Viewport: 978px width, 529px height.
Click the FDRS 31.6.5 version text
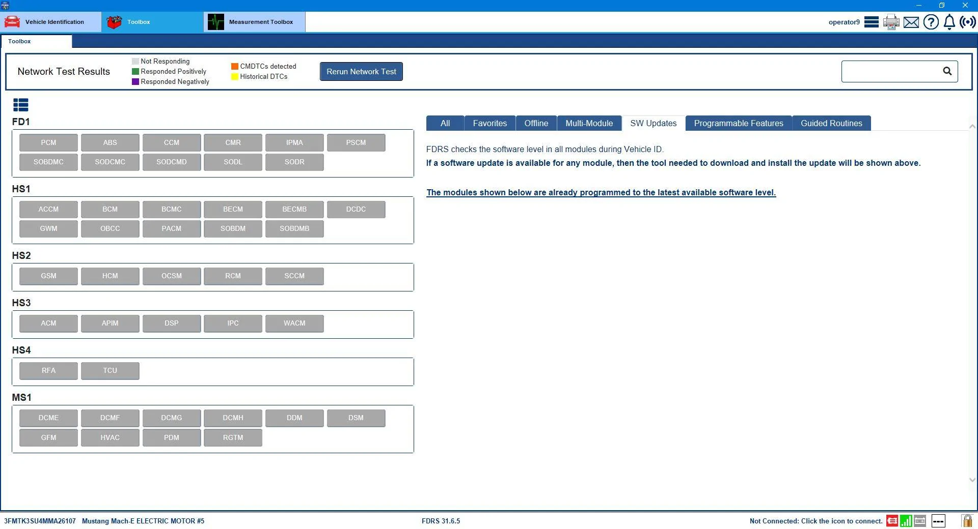(x=441, y=521)
